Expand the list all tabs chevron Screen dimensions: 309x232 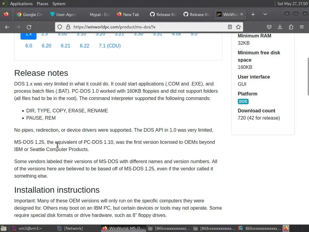tap(265, 14)
